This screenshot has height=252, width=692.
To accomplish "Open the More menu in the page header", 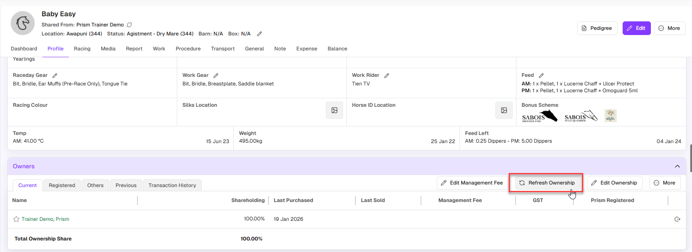I will tap(670, 28).
